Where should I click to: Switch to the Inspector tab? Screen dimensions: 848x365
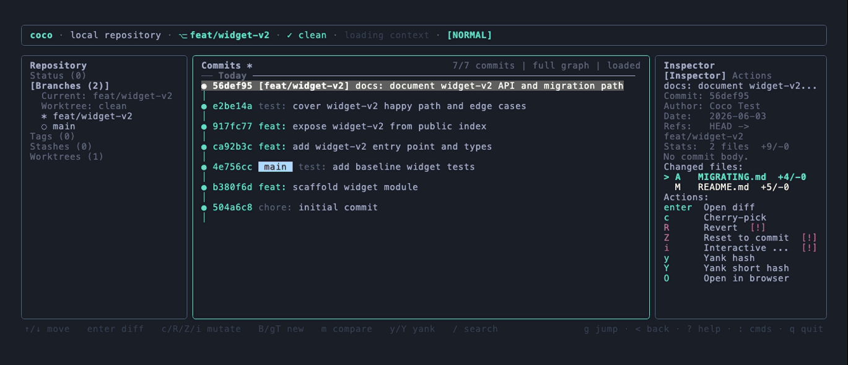pyautogui.click(x=695, y=75)
